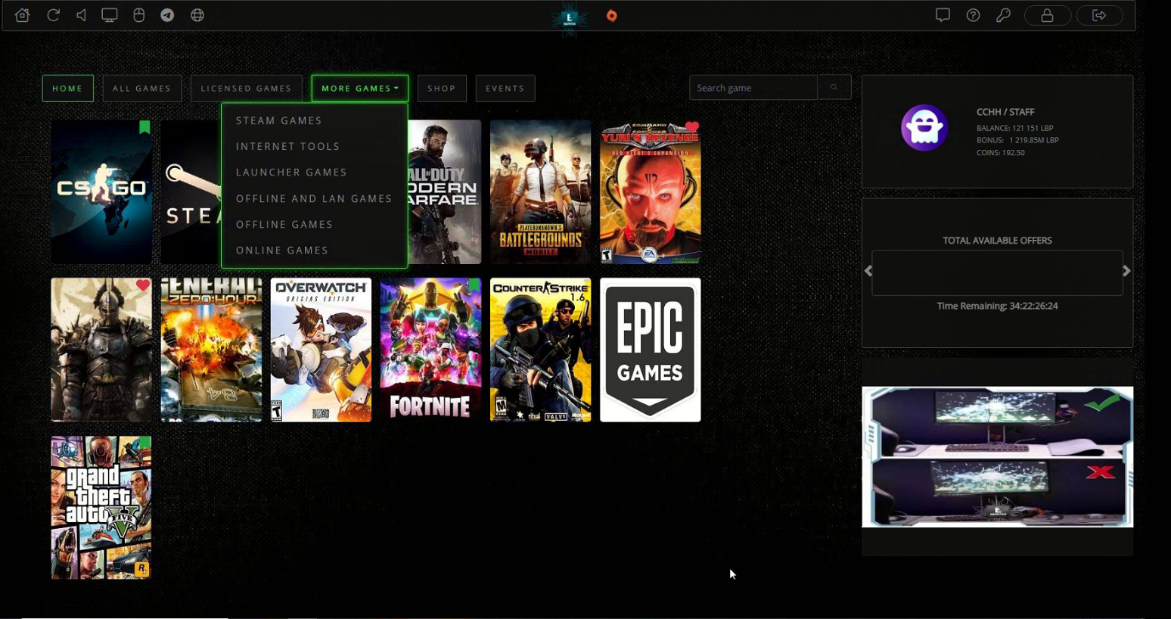Click the center E logo icon
Screen dimensions: 1171x619
pos(570,18)
